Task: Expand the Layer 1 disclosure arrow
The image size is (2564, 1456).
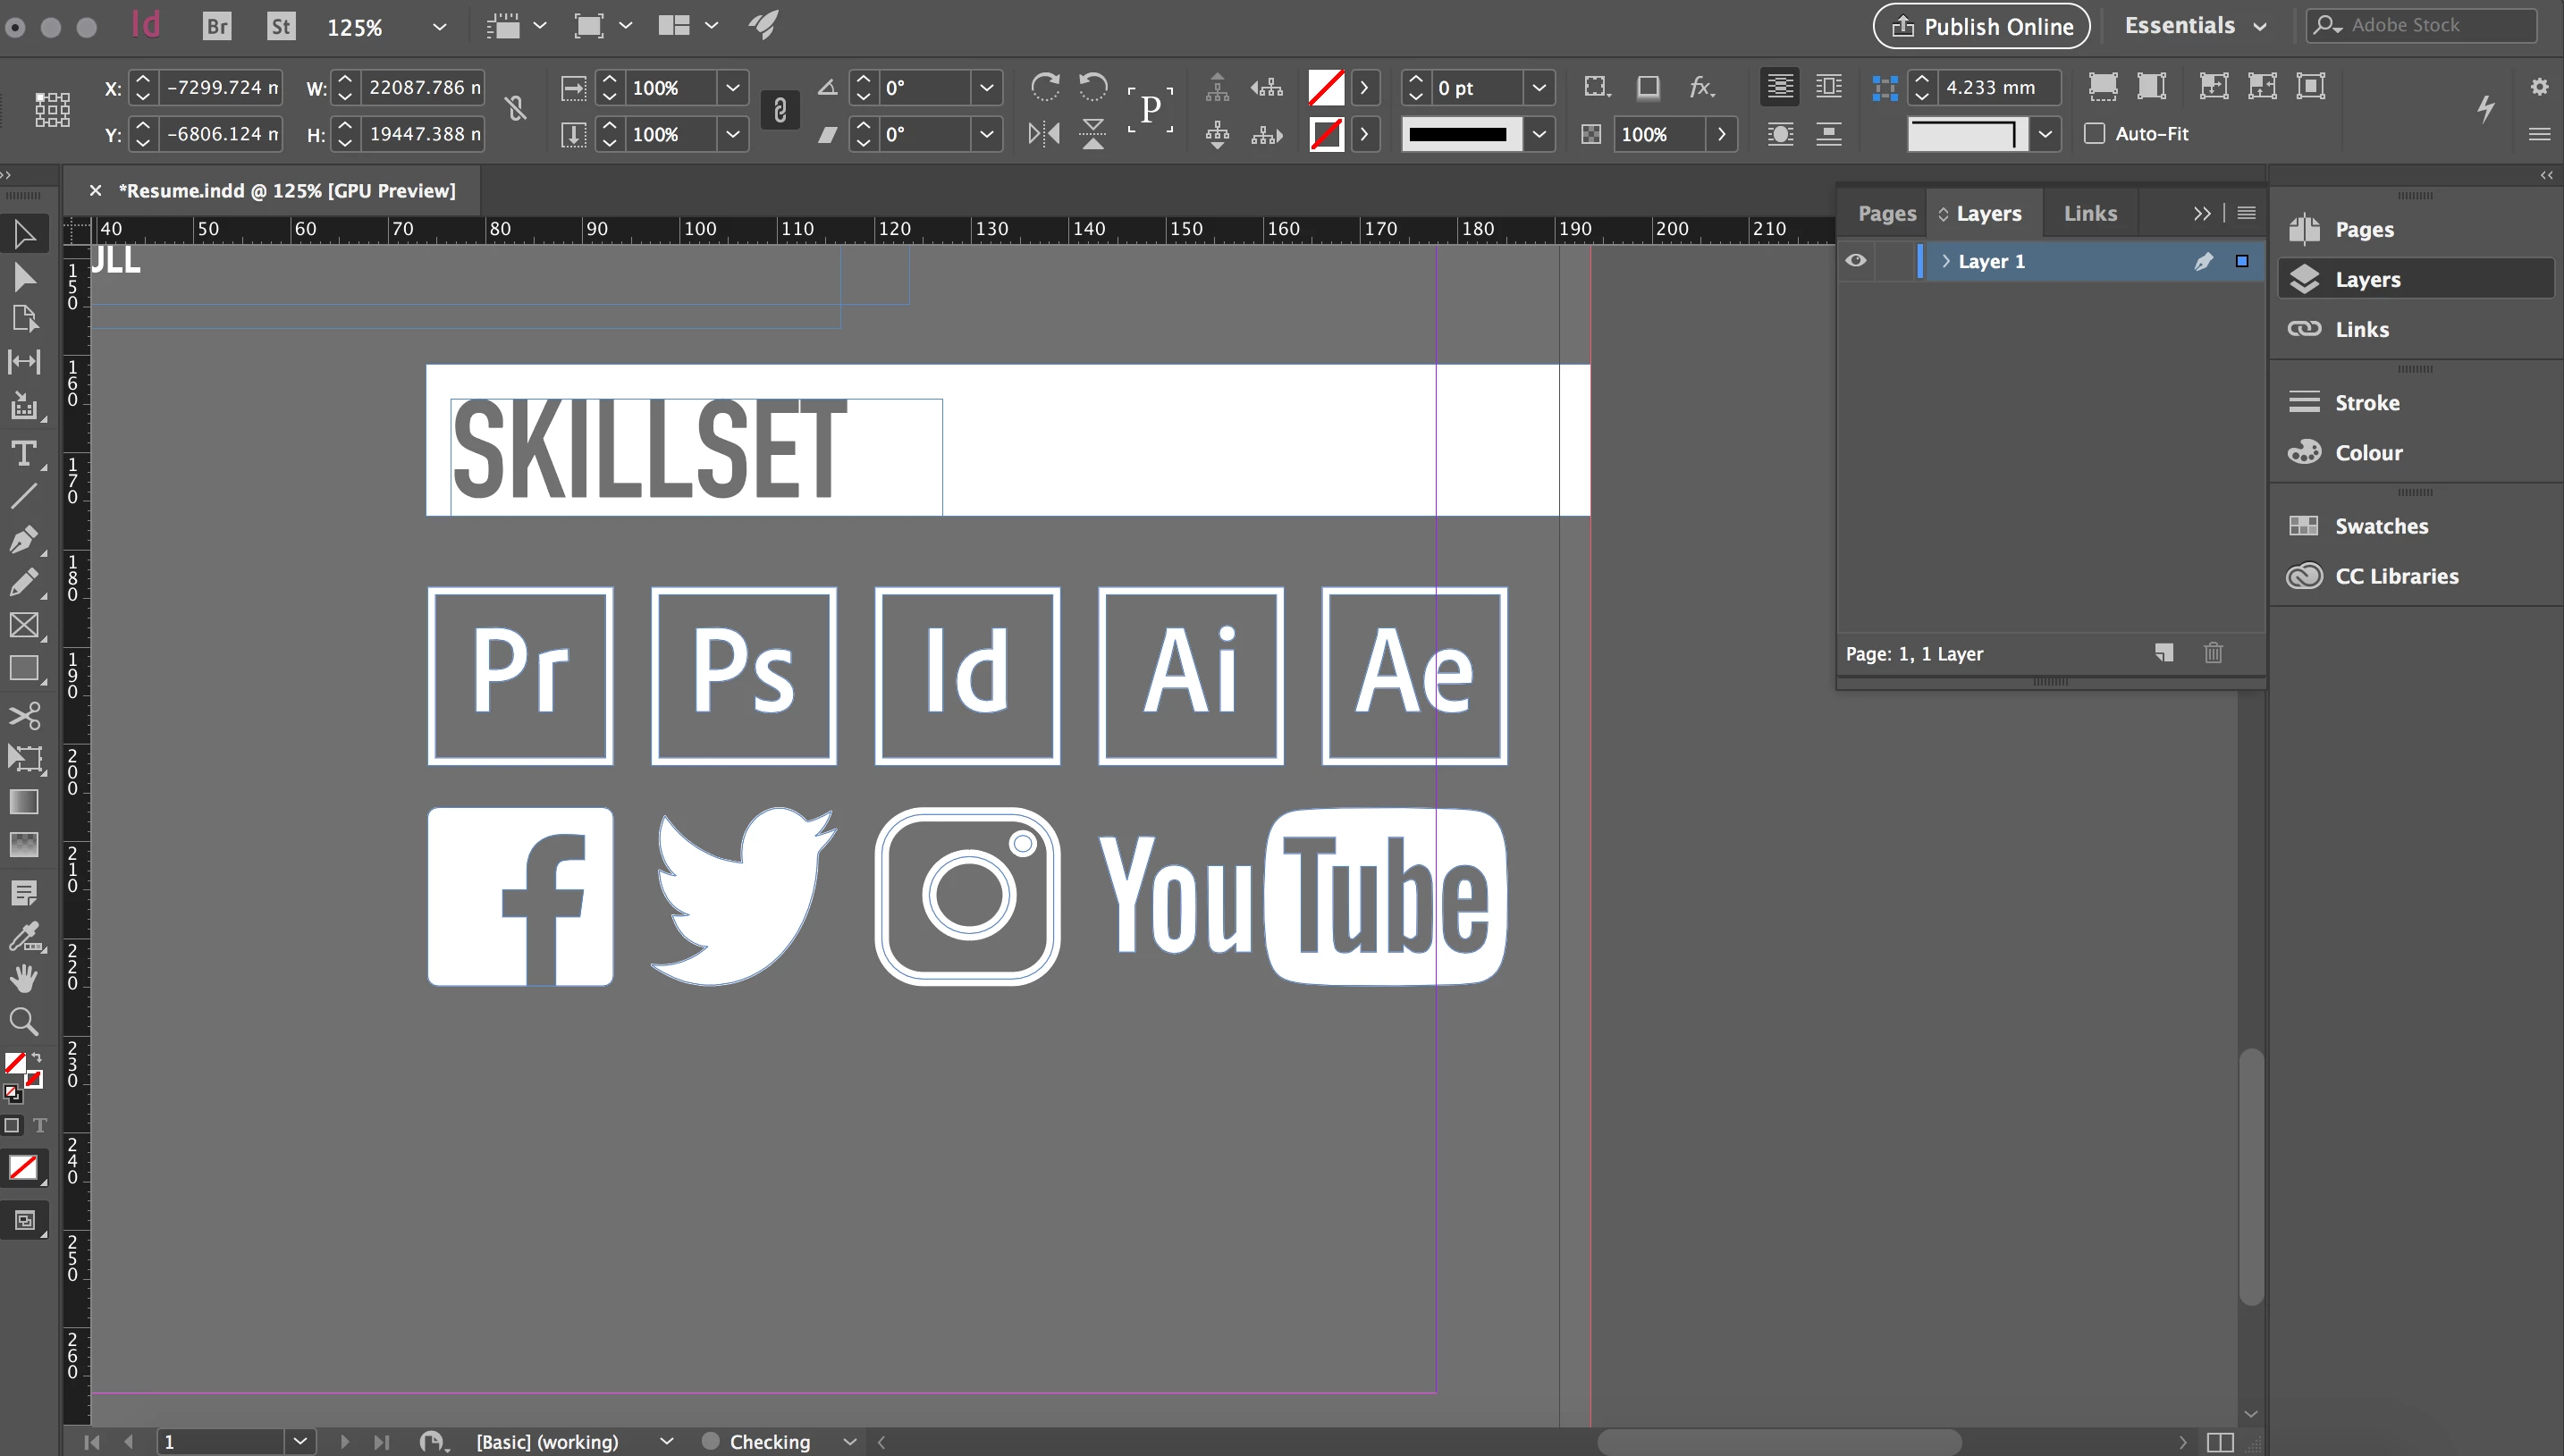Action: (x=1946, y=261)
